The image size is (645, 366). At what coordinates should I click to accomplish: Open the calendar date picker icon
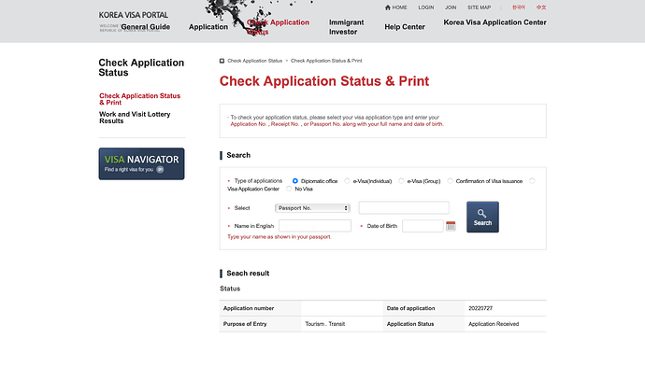pyautogui.click(x=451, y=226)
